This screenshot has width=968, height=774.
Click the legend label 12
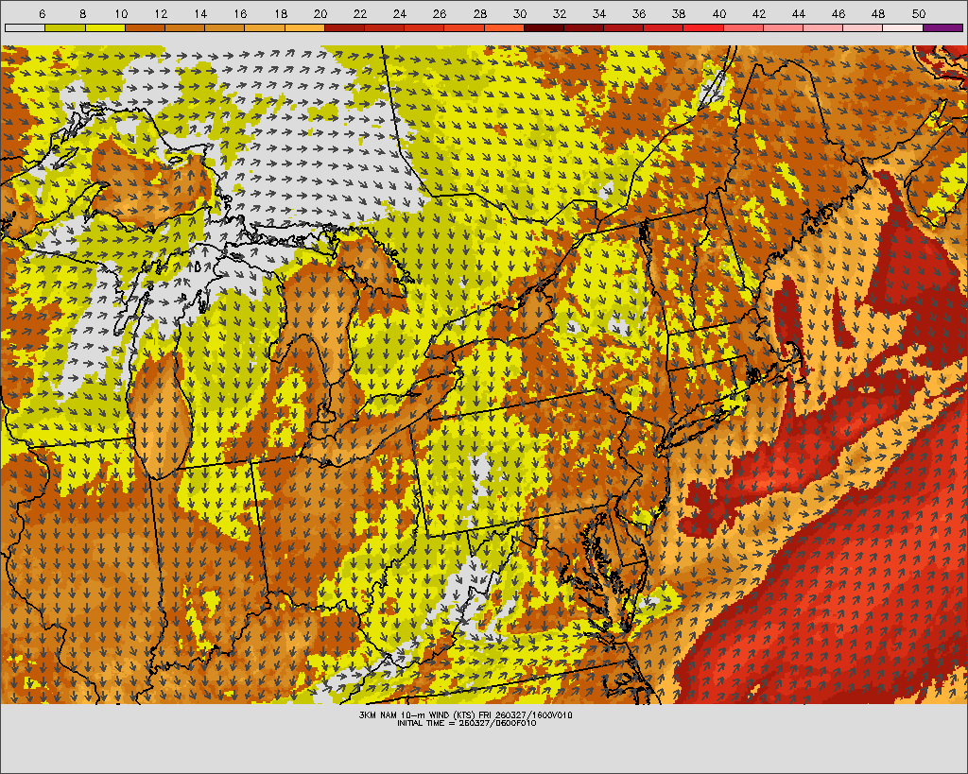(x=161, y=13)
